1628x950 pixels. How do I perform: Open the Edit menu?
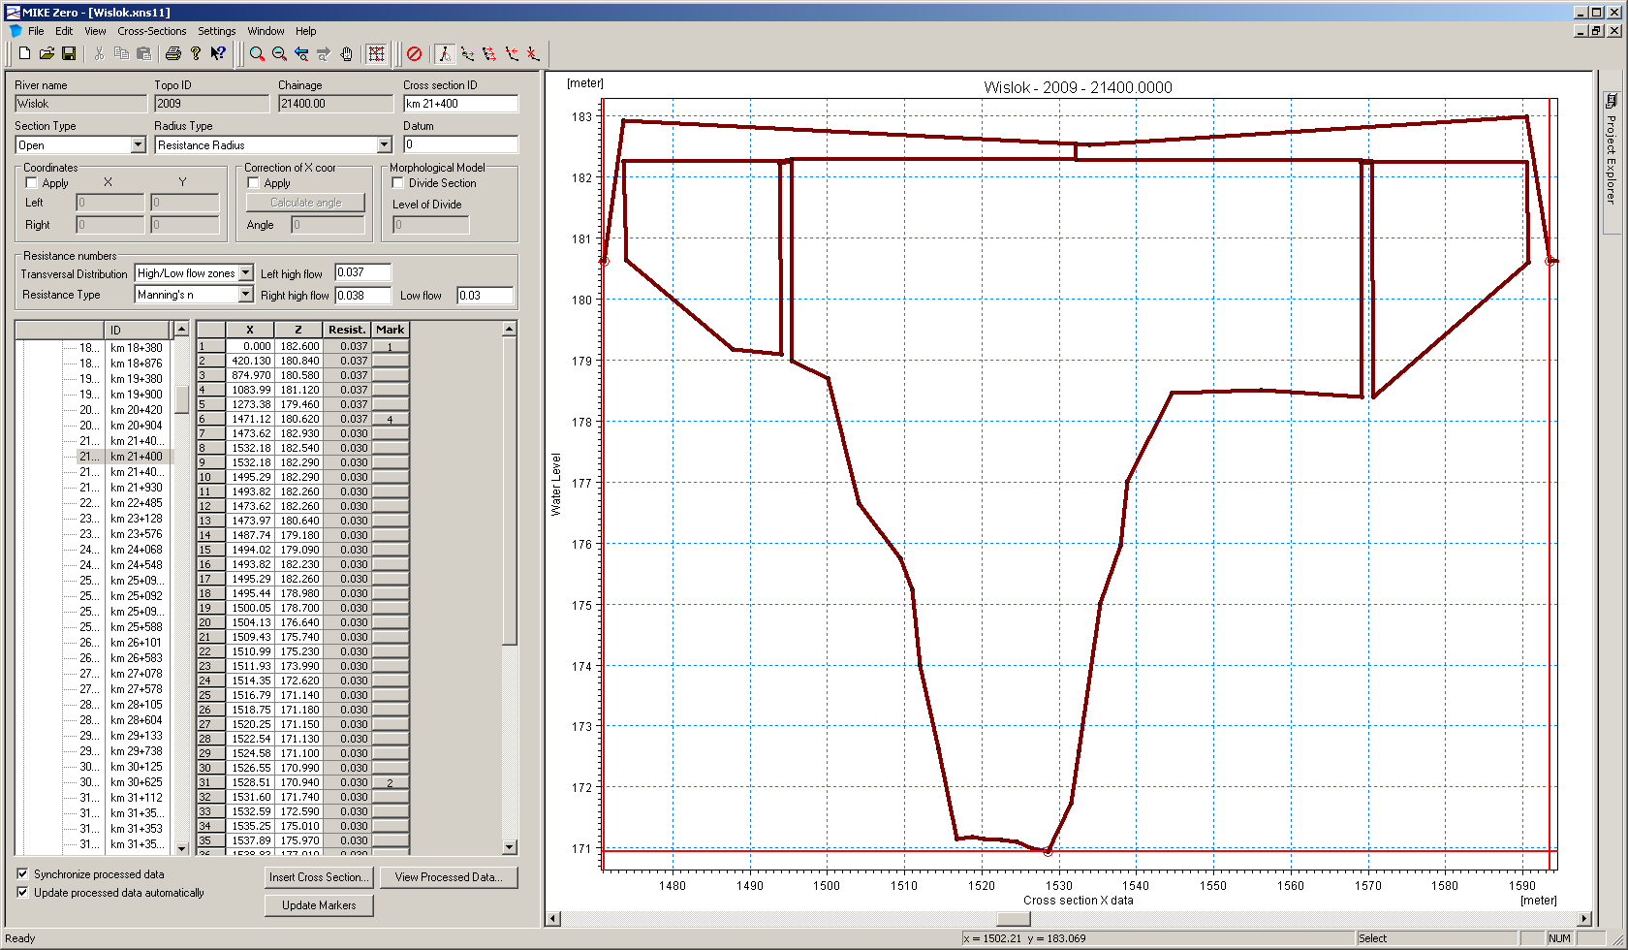coord(64,31)
